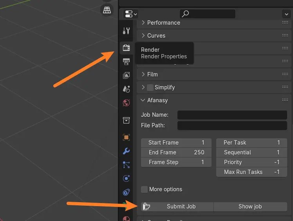The image size is (293, 221).
Task: Grab the Performance panel drag handle dots
Action: (285, 23)
